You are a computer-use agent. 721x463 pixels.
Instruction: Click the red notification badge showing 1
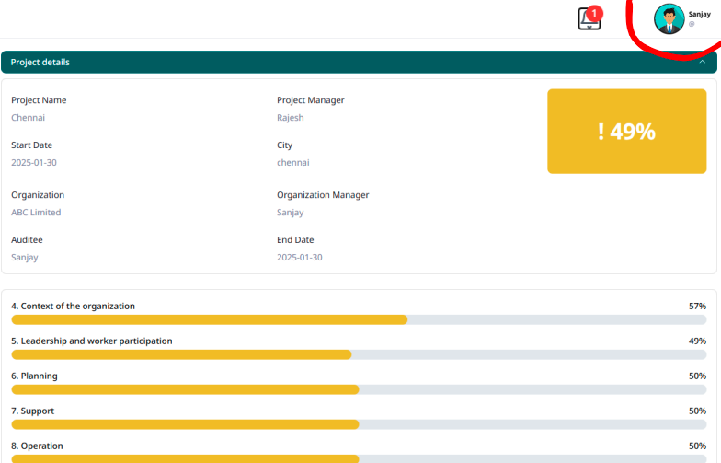pyautogui.click(x=595, y=13)
